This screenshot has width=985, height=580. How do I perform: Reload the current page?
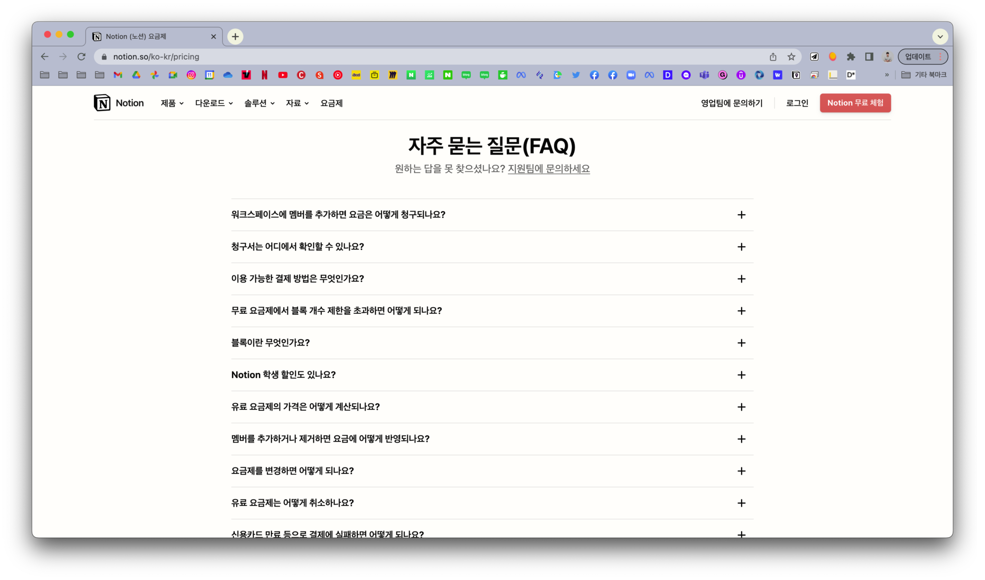coord(81,57)
